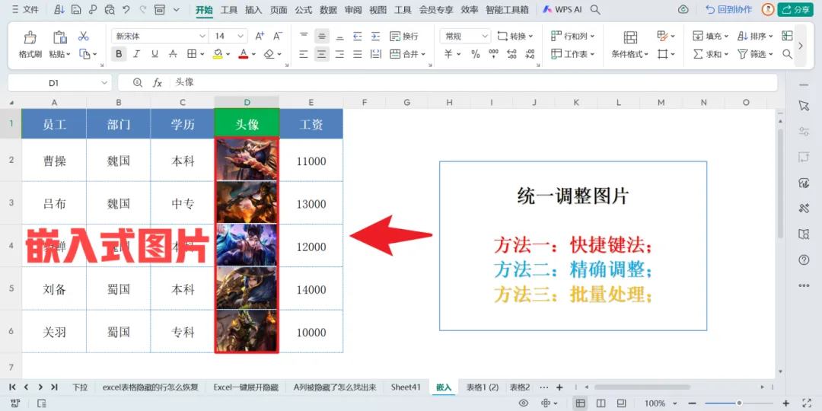The width and height of the screenshot is (822, 411).
Task: Open WPS AI
Action: pyautogui.click(x=562, y=9)
